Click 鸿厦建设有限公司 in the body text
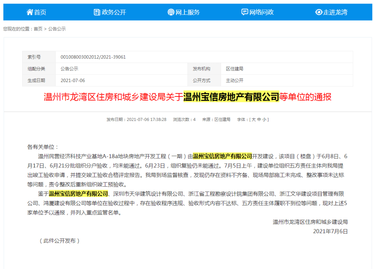374x269 pixels. coord(65,203)
